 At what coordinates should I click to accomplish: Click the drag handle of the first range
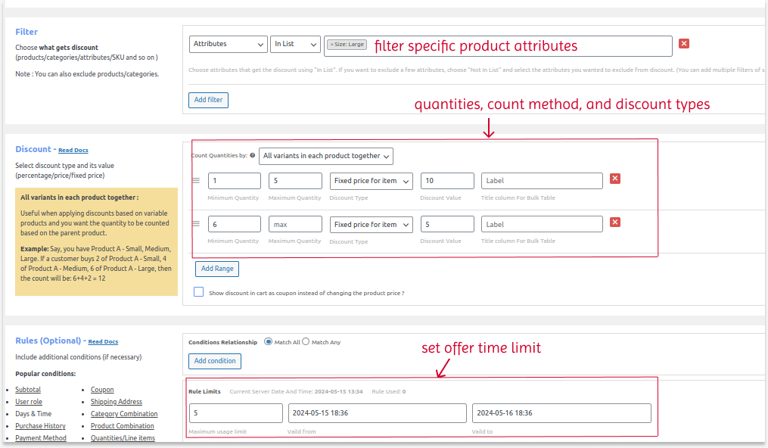coord(195,180)
